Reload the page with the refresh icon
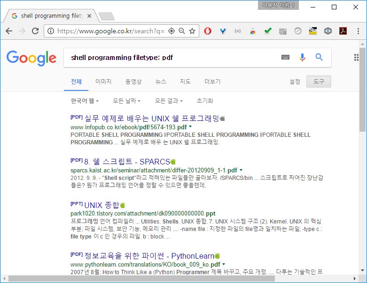The height and width of the screenshot is (283, 367). click(35, 31)
